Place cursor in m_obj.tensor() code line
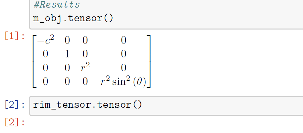The image size is (303, 133). pyautogui.click(x=73, y=19)
